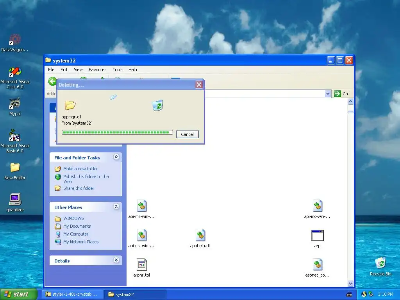Select the arp application icon
Image resolution: width=400 pixels, height=300 pixels.
pos(317,236)
